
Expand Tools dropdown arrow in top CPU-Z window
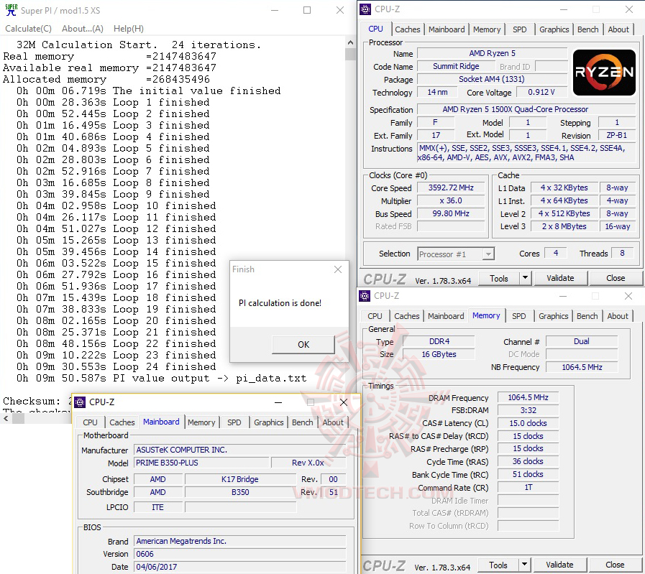point(526,278)
